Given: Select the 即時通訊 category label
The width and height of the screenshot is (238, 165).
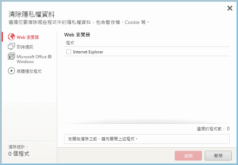Looking at the screenshot, I should tap(25, 47).
